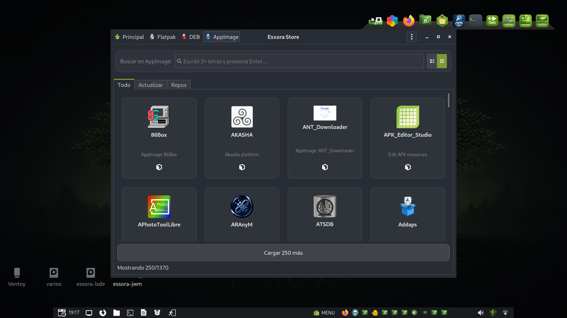
Task: Open the APhotoToolLibre app icon
Action: click(159, 207)
